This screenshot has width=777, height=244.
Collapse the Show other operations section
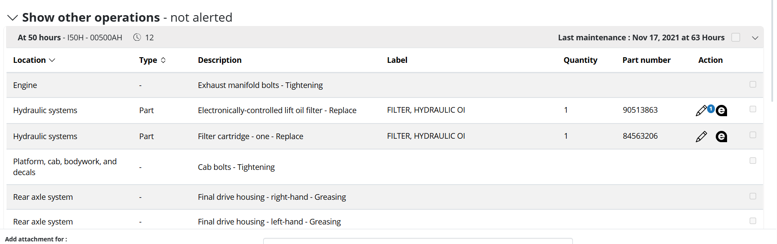pyautogui.click(x=13, y=18)
